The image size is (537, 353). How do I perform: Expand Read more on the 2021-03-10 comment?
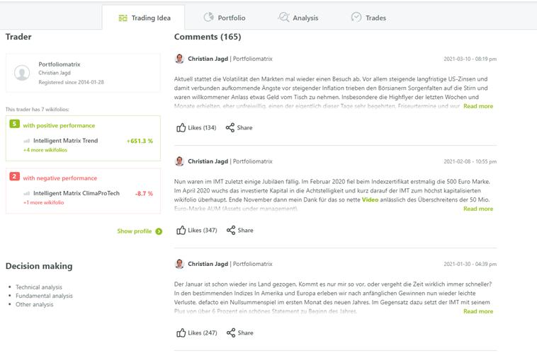pos(478,106)
